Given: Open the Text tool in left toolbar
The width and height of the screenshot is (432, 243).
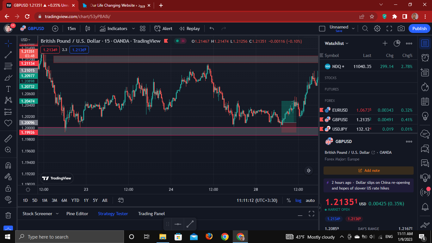Looking at the screenshot, I should (x=8, y=89).
